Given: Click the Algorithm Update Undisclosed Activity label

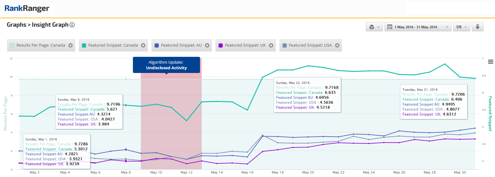Looking at the screenshot, I should pyautogui.click(x=166, y=65).
